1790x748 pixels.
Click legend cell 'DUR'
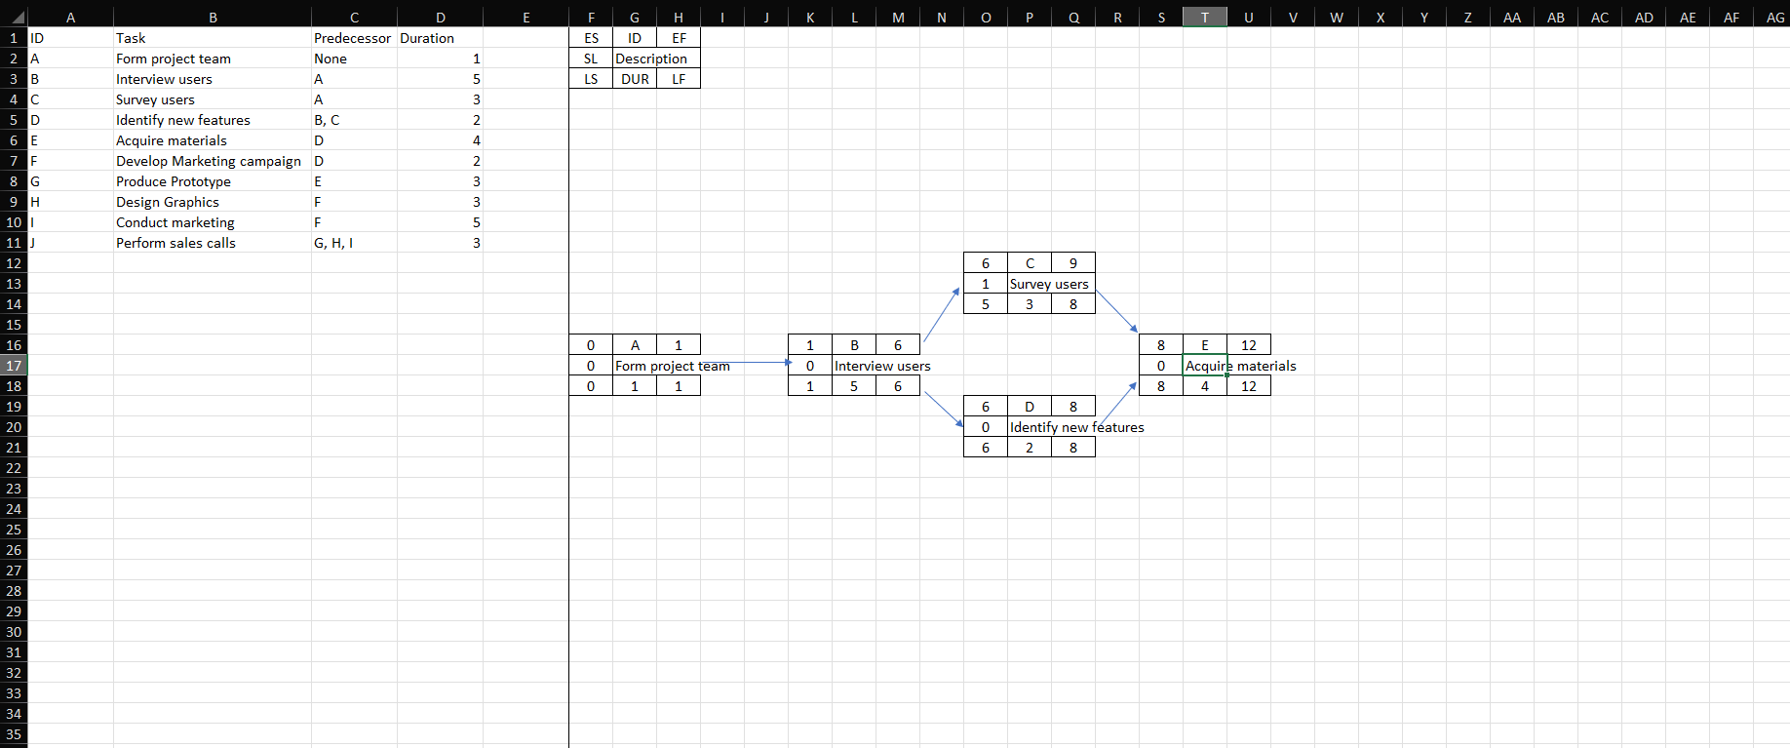coord(635,79)
